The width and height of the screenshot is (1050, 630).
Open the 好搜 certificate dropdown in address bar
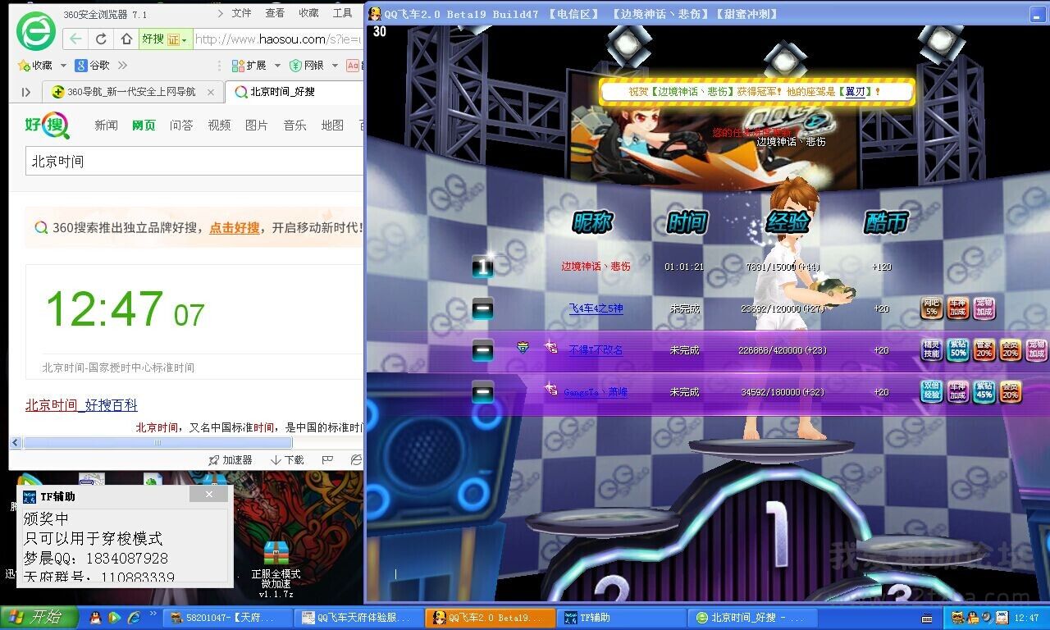point(166,39)
